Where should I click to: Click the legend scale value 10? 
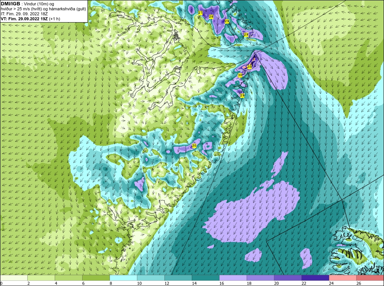pos(139,283)
